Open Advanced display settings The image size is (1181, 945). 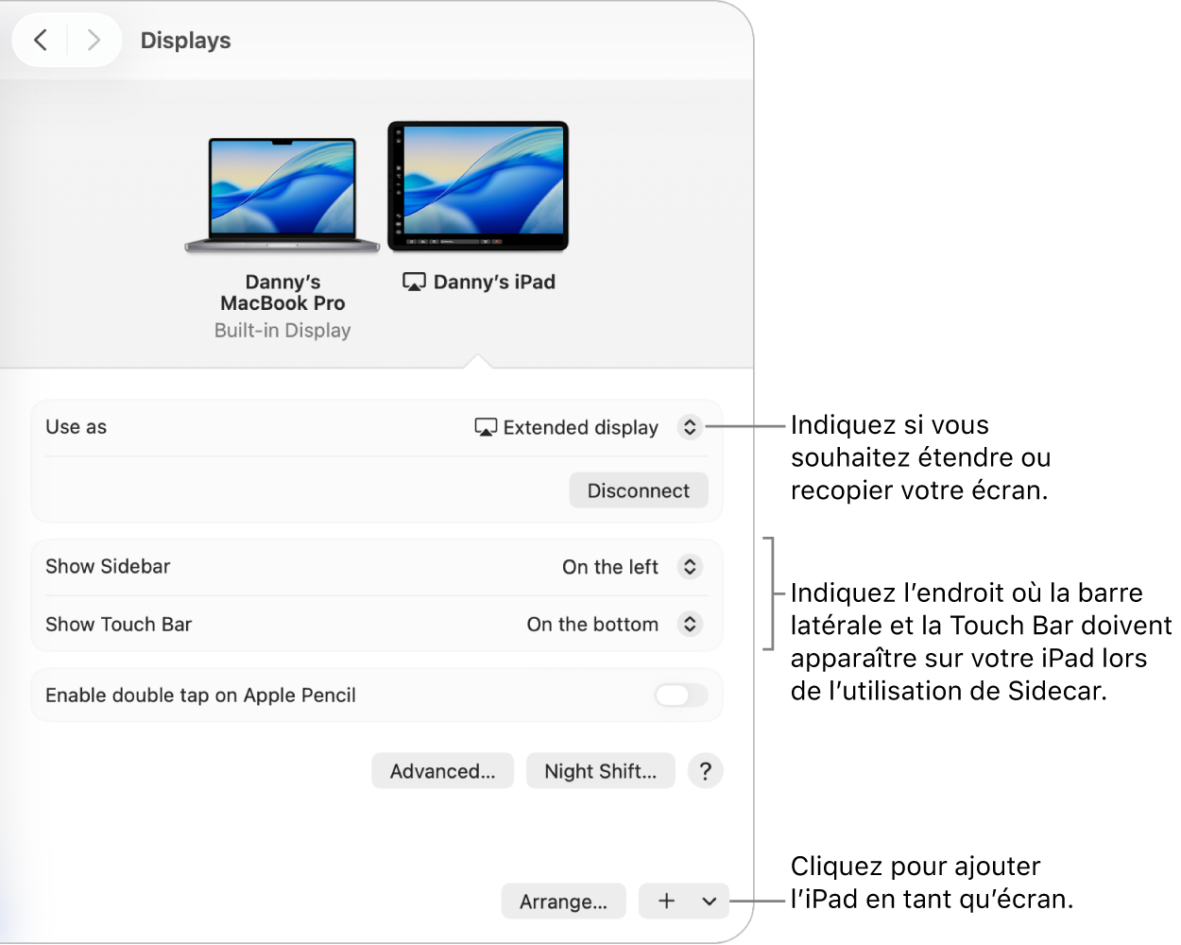click(442, 771)
